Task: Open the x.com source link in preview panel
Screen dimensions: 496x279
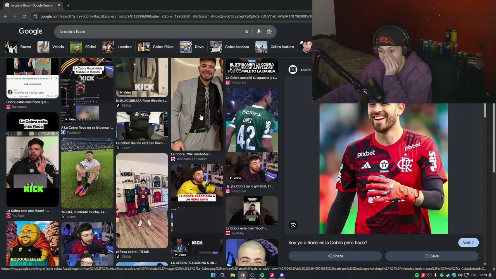Action: 305,70
